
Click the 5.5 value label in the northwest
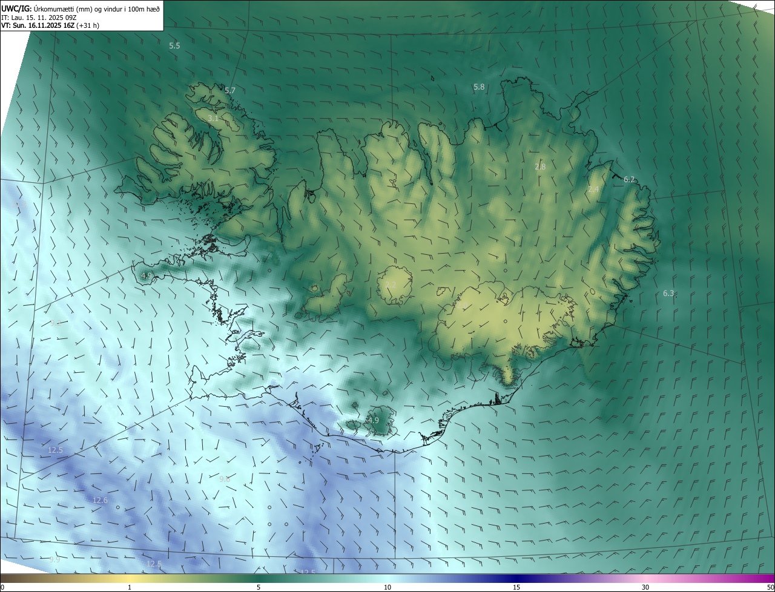174,46
